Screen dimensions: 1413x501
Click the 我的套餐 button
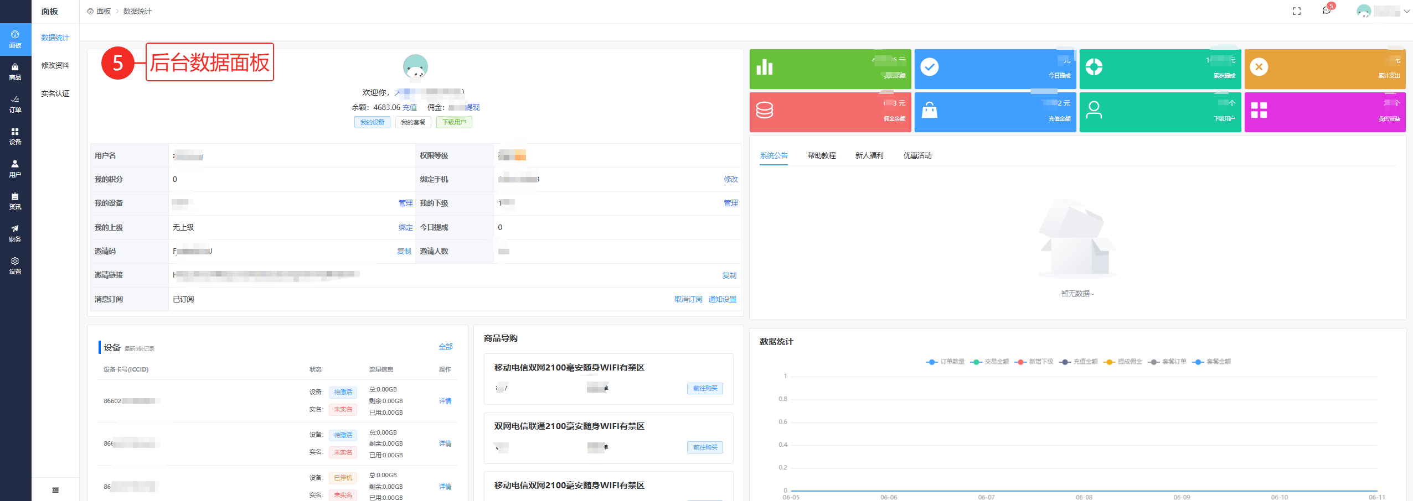click(x=413, y=122)
